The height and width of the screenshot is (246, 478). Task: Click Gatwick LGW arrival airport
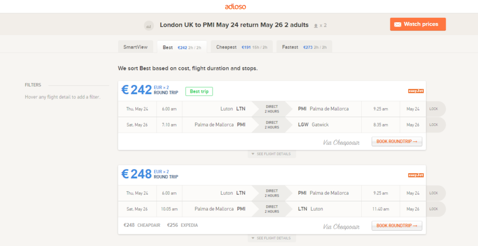pos(313,125)
